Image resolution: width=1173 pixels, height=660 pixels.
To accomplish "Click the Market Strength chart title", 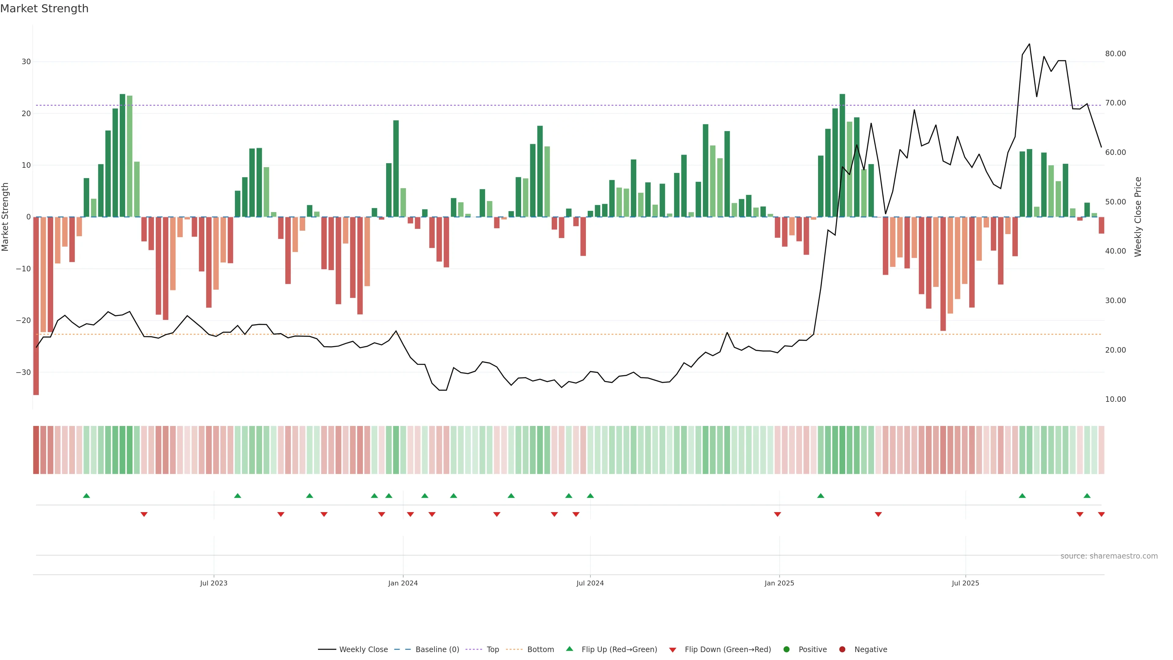I will coord(44,9).
